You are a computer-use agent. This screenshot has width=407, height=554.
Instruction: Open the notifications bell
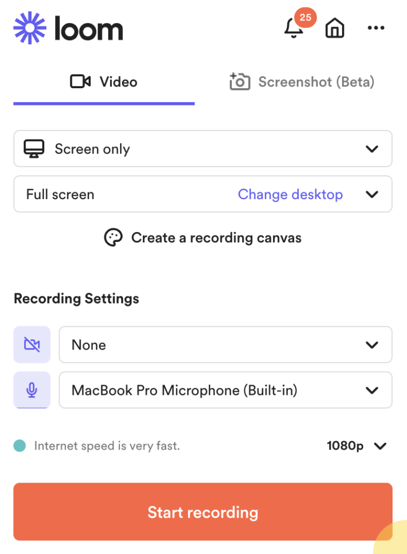pyautogui.click(x=293, y=29)
